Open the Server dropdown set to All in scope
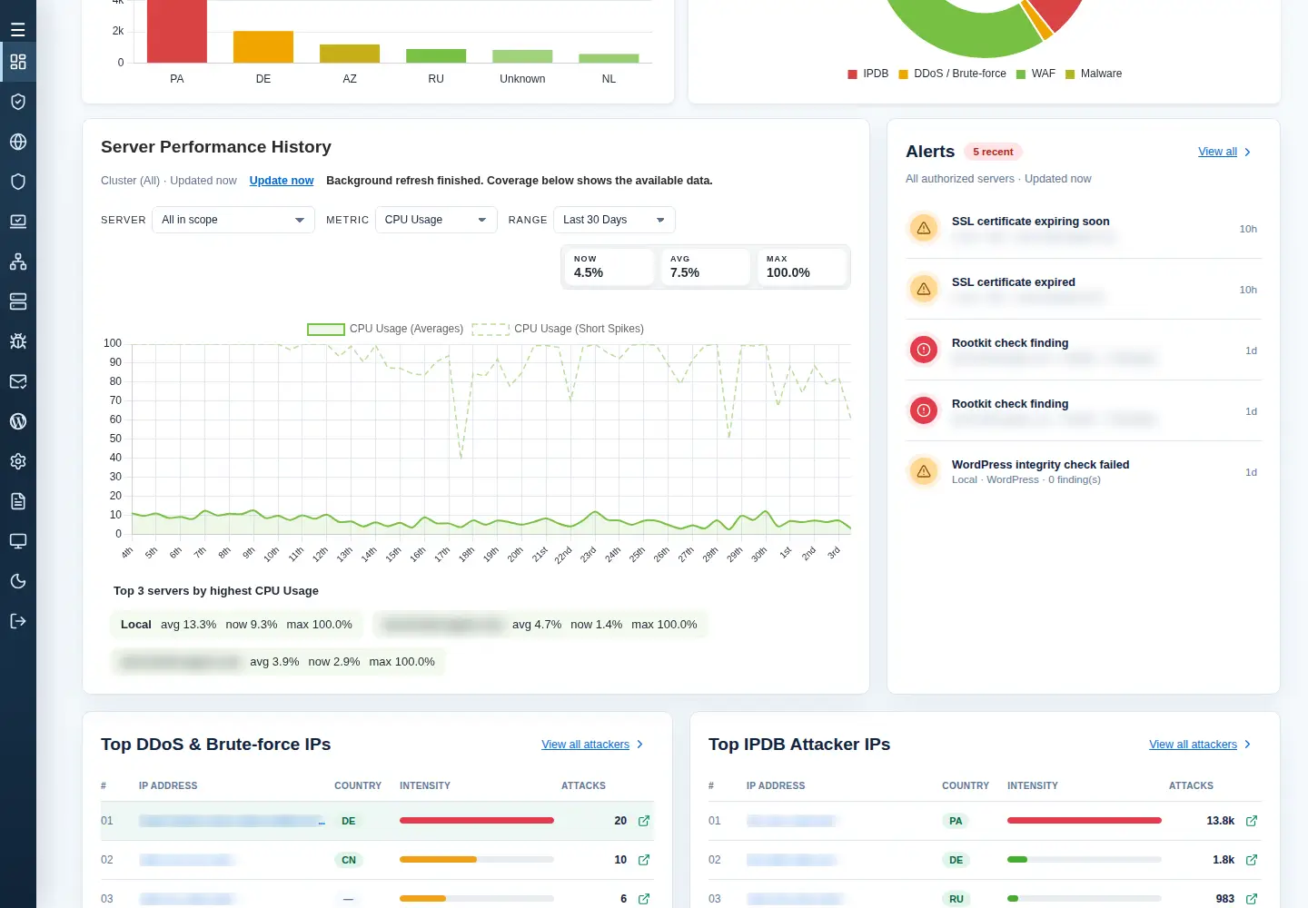This screenshot has height=908, width=1308. click(x=233, y=220)
